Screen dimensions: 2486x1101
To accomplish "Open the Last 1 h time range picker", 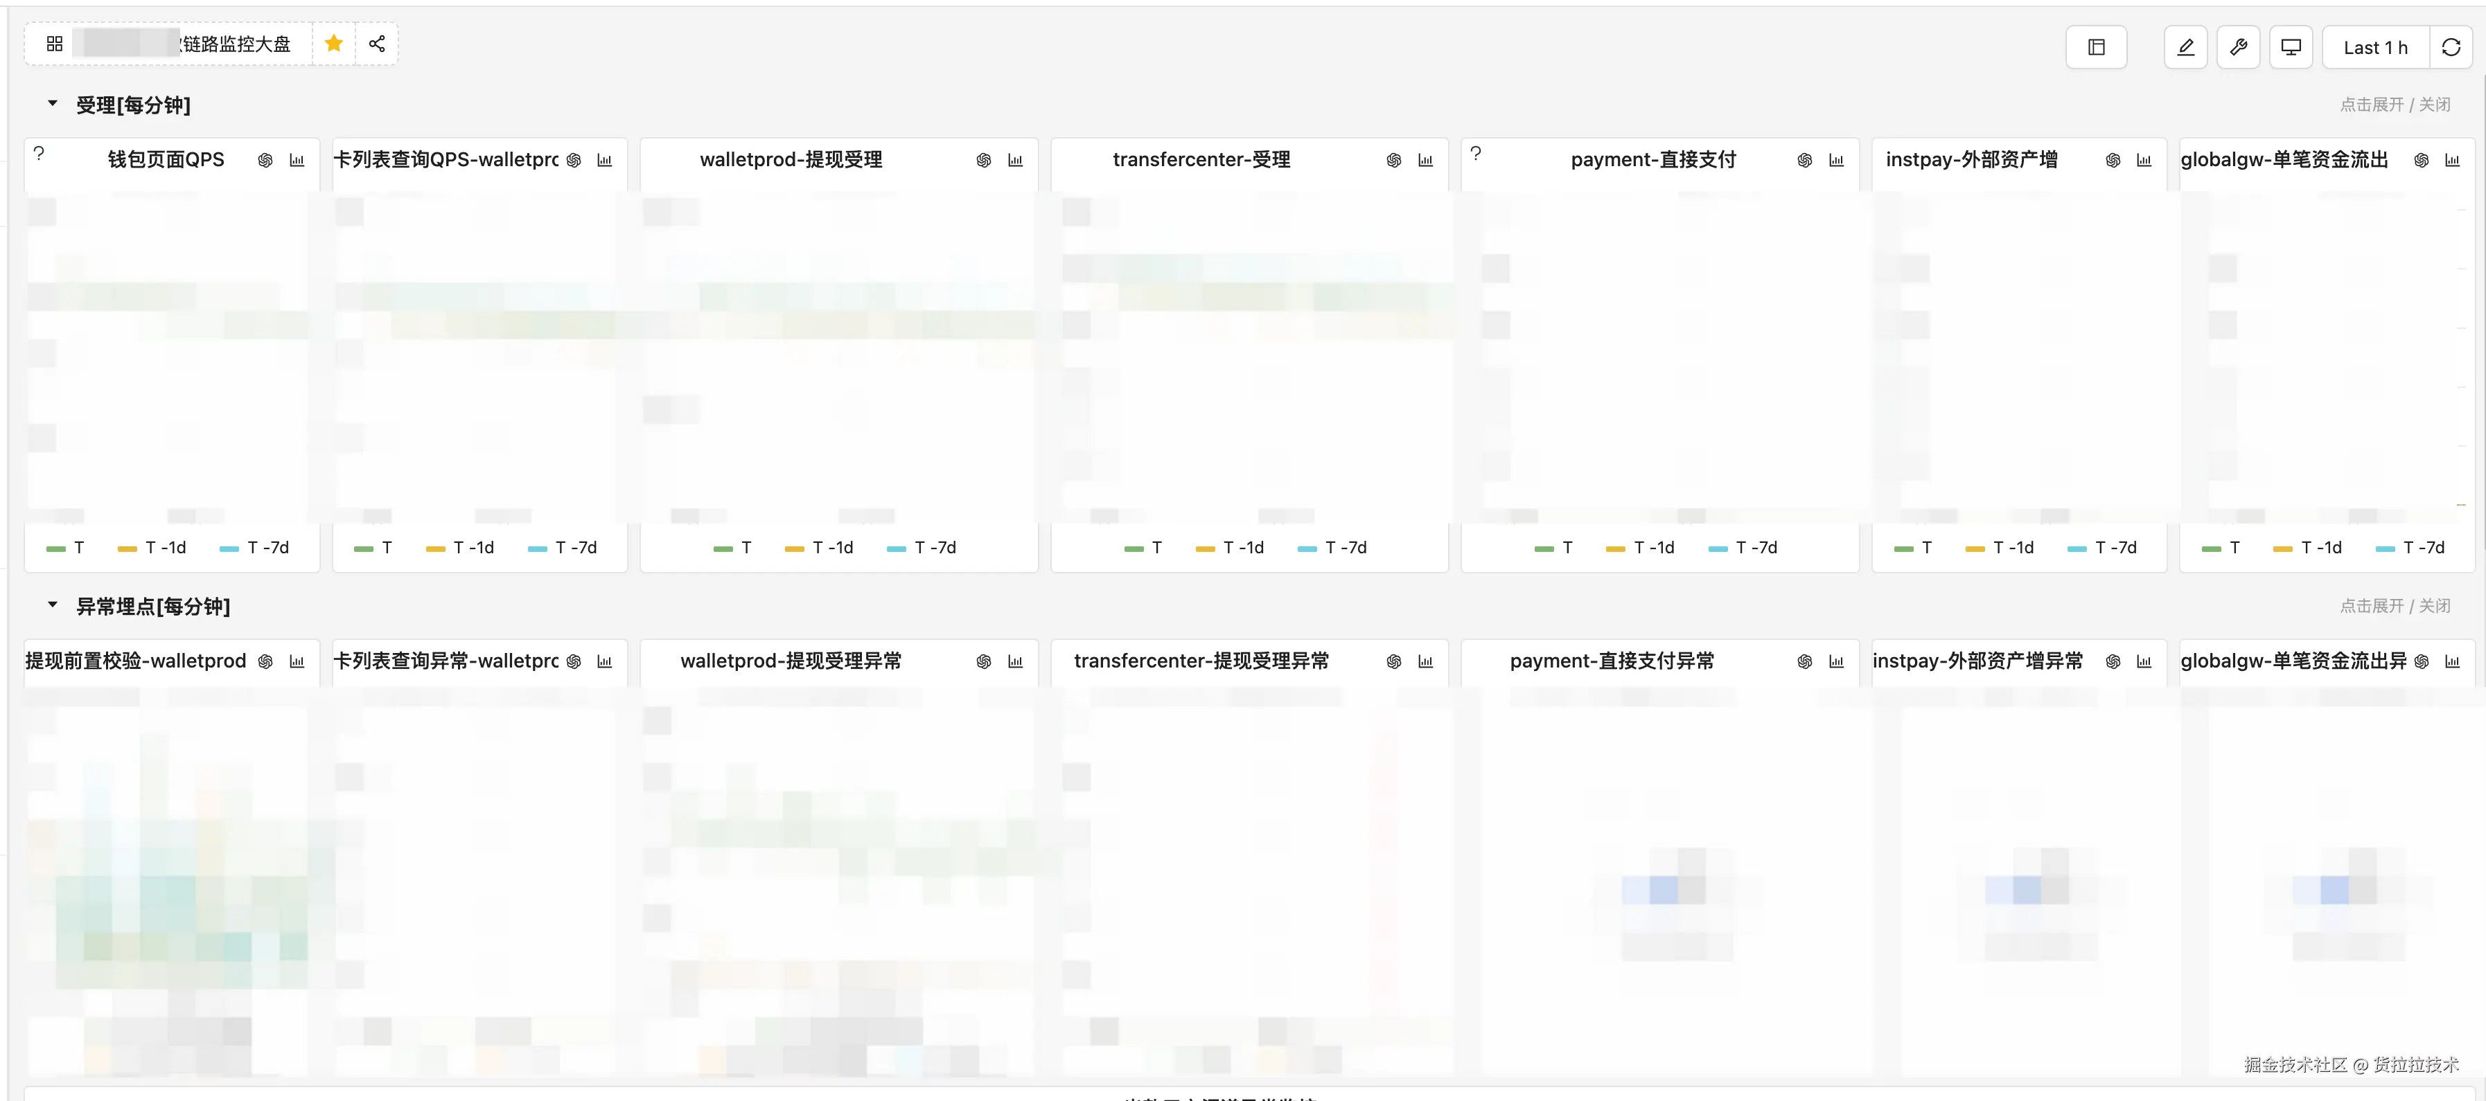I will tap(2375, 47).
